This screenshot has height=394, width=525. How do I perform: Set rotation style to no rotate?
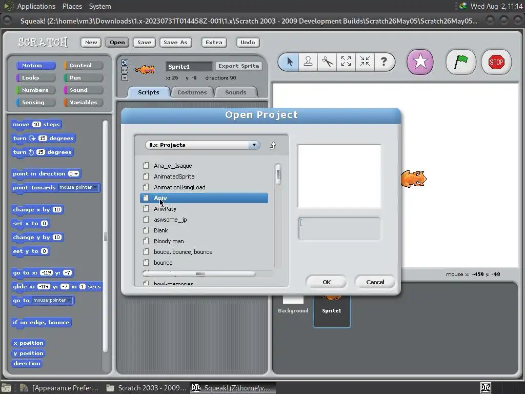click(x=125, y=78)
